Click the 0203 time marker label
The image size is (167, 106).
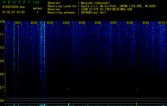pos(50,23)
